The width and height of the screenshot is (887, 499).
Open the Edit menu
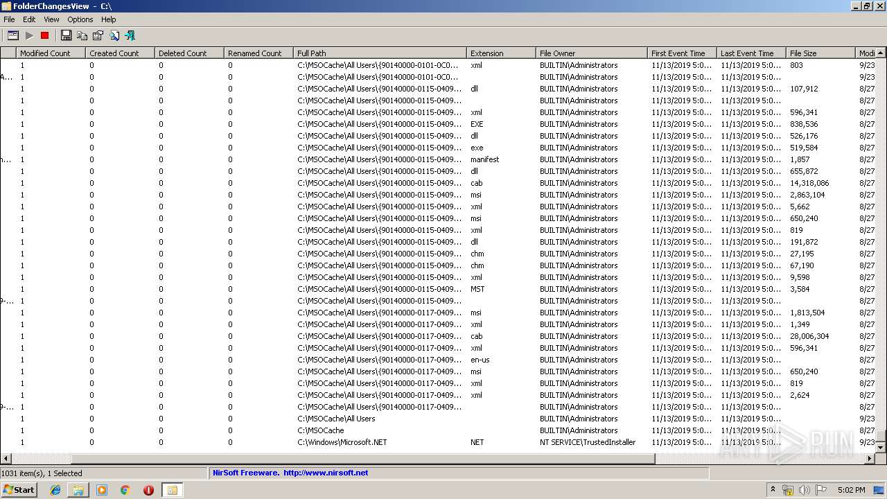pos(29,19)
